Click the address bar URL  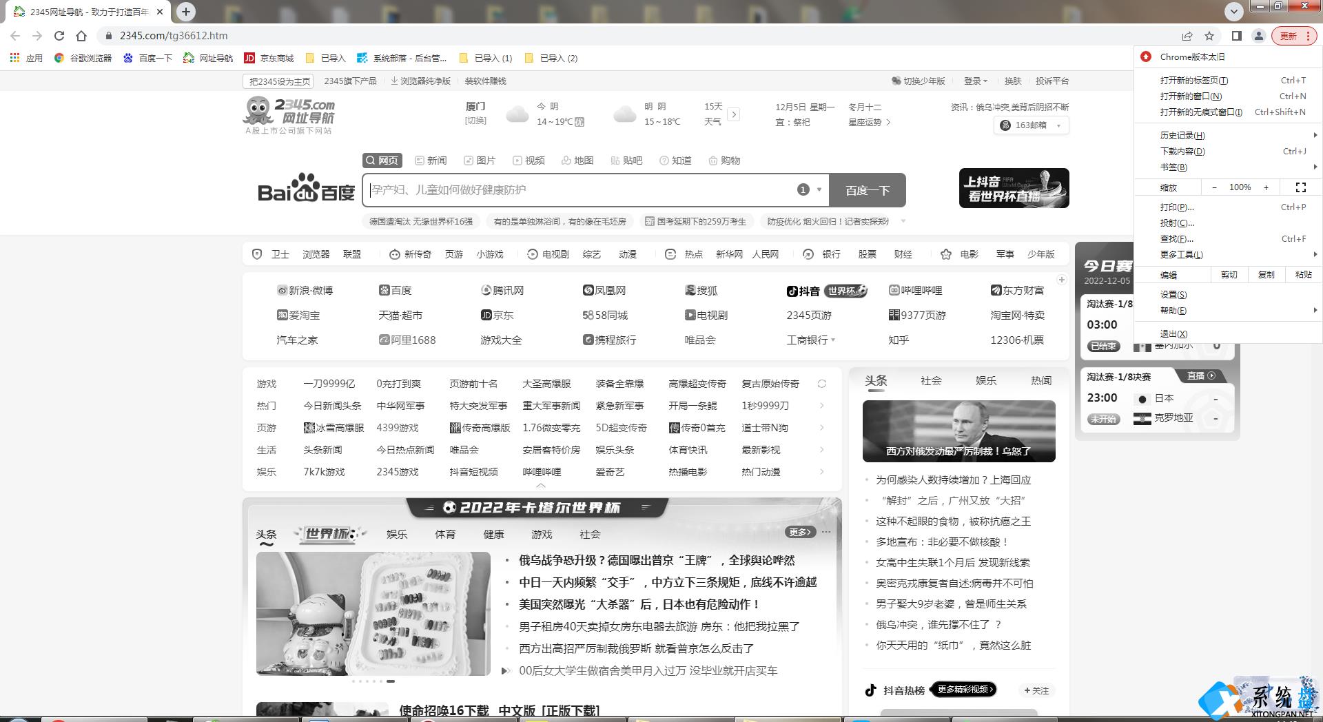174,36
